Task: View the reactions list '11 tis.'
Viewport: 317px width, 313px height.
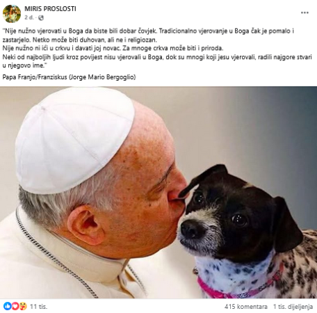Action: (x=38, y=307)
